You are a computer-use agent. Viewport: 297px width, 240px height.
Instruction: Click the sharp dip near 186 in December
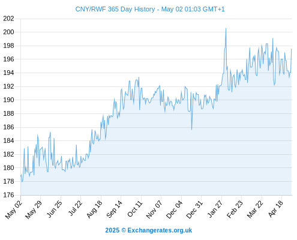[191, 129]
